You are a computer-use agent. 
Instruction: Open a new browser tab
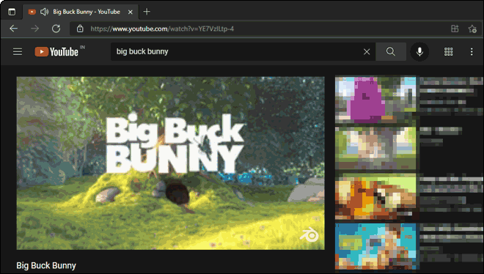pyautogui.click(x=147, y=12)
